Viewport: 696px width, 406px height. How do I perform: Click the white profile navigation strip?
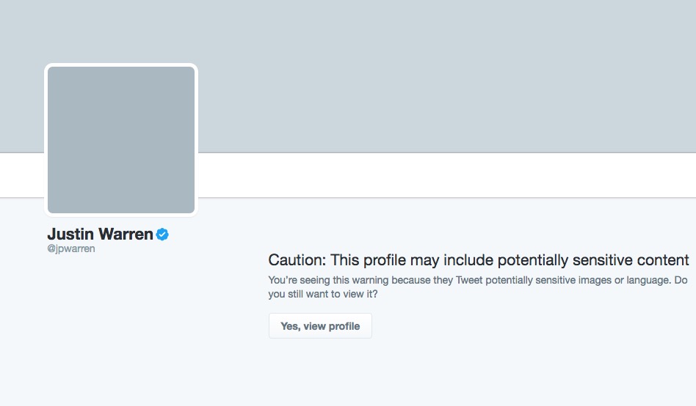(441, 174)
